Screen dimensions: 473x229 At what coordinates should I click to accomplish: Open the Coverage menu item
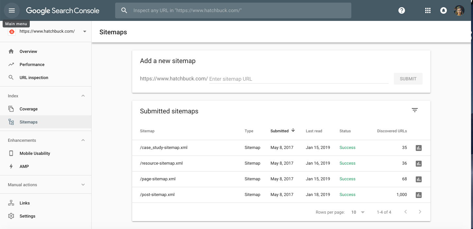pyautogui.click(x=46, y=109)
